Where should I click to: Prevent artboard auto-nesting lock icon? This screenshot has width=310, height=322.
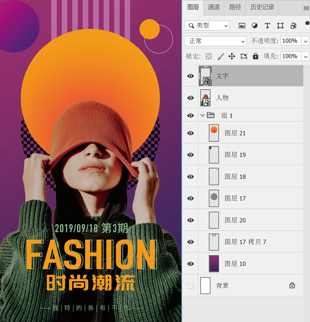244,56
